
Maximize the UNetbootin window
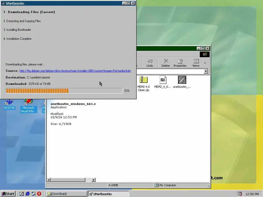point(128,3)
